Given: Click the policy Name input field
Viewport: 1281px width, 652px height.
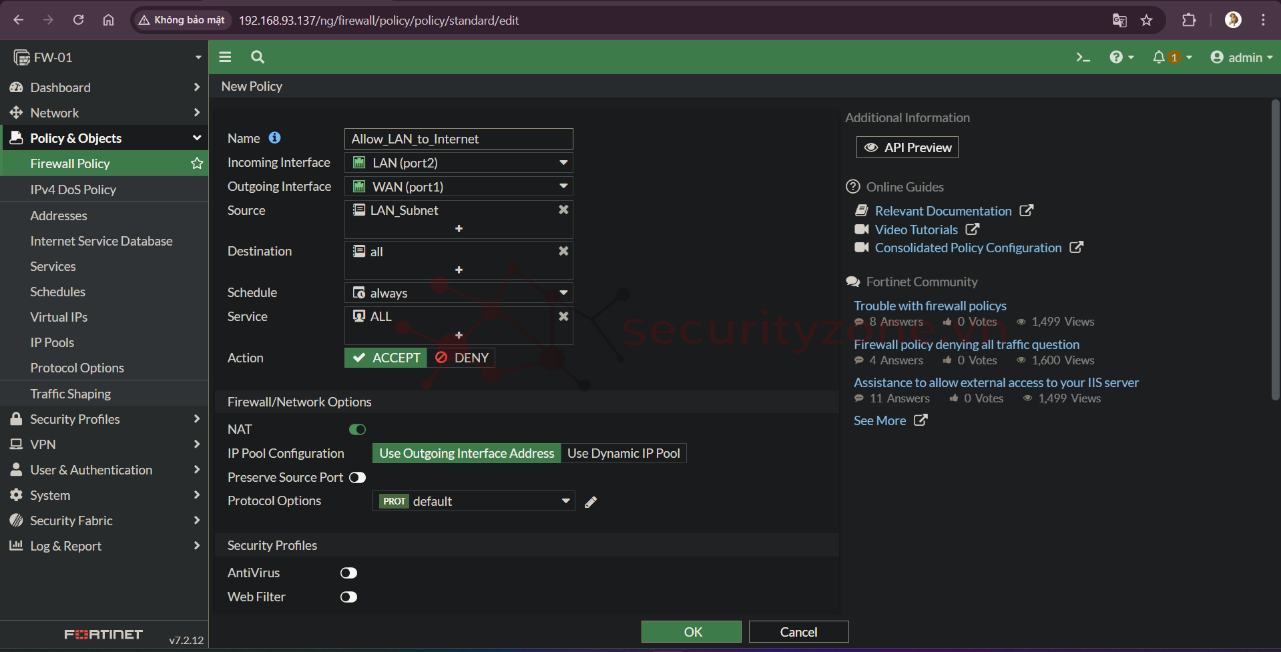Looking at the screenshot, I should (459, 139).
